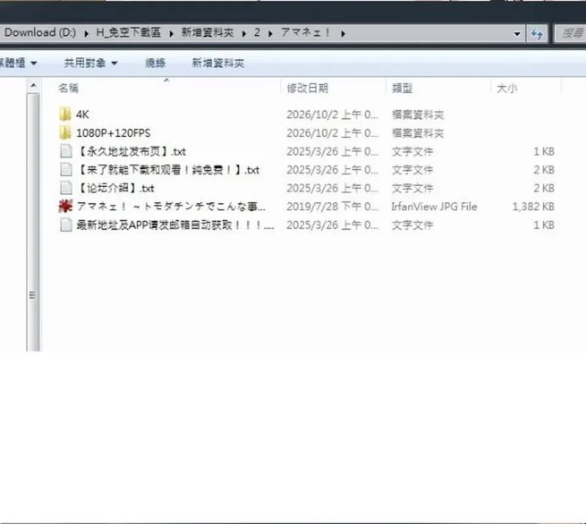Image resolution: width=586 pixels, height=524 pixels.
Task: Open the 共用對象 dropdown menu
Action: [x=90, y=63]
